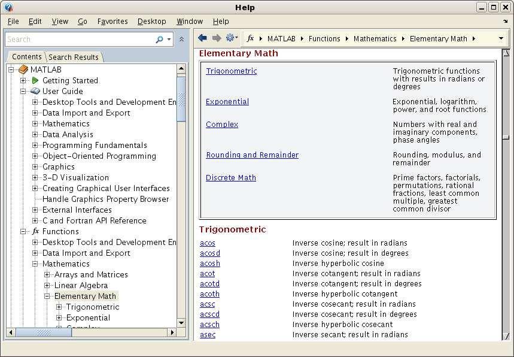This screenshot has height=357, width=514.
Task: Expand the Linear Algebra tree node
Action: [x=47, y=285]
